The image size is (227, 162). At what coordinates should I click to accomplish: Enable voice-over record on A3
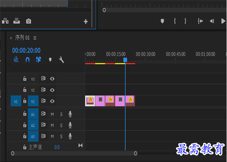(70, 136)
